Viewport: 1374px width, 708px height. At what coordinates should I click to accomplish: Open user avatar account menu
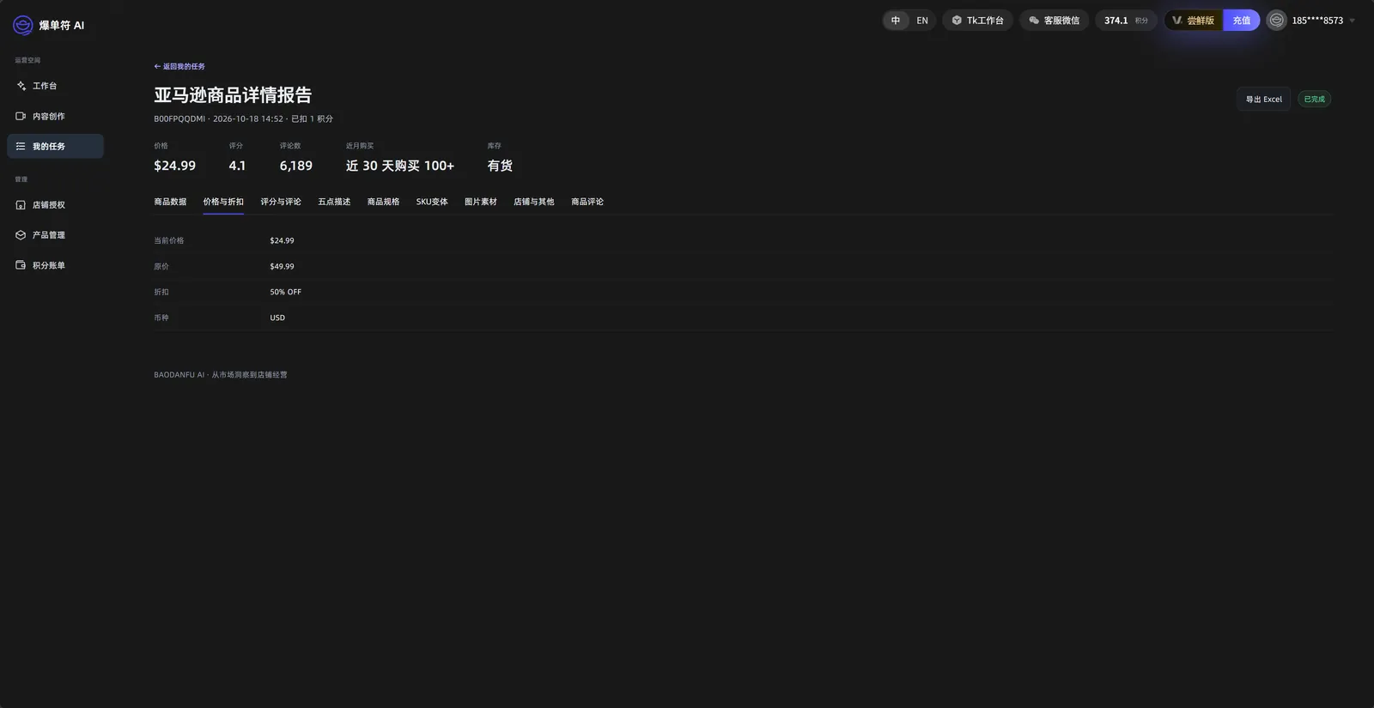coord(1277,21)
